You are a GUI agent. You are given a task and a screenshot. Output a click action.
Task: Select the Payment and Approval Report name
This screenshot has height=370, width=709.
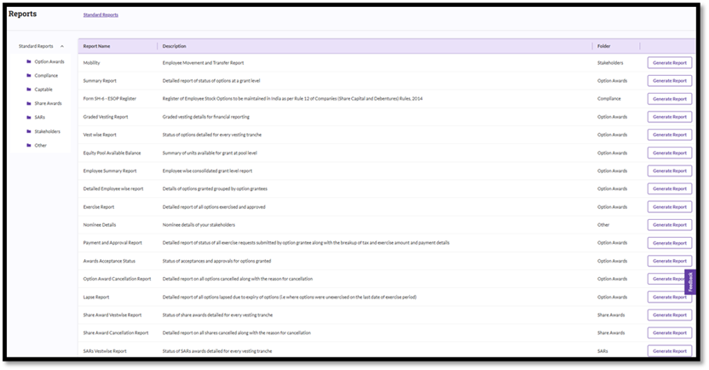click(x=112, y=243)
